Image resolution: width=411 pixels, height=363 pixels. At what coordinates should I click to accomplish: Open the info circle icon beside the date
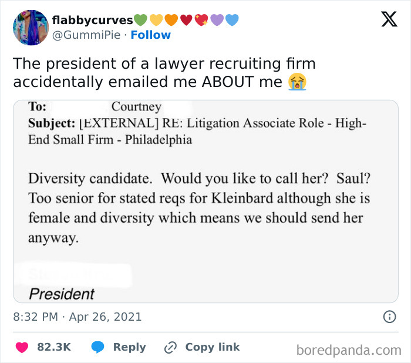389,317
